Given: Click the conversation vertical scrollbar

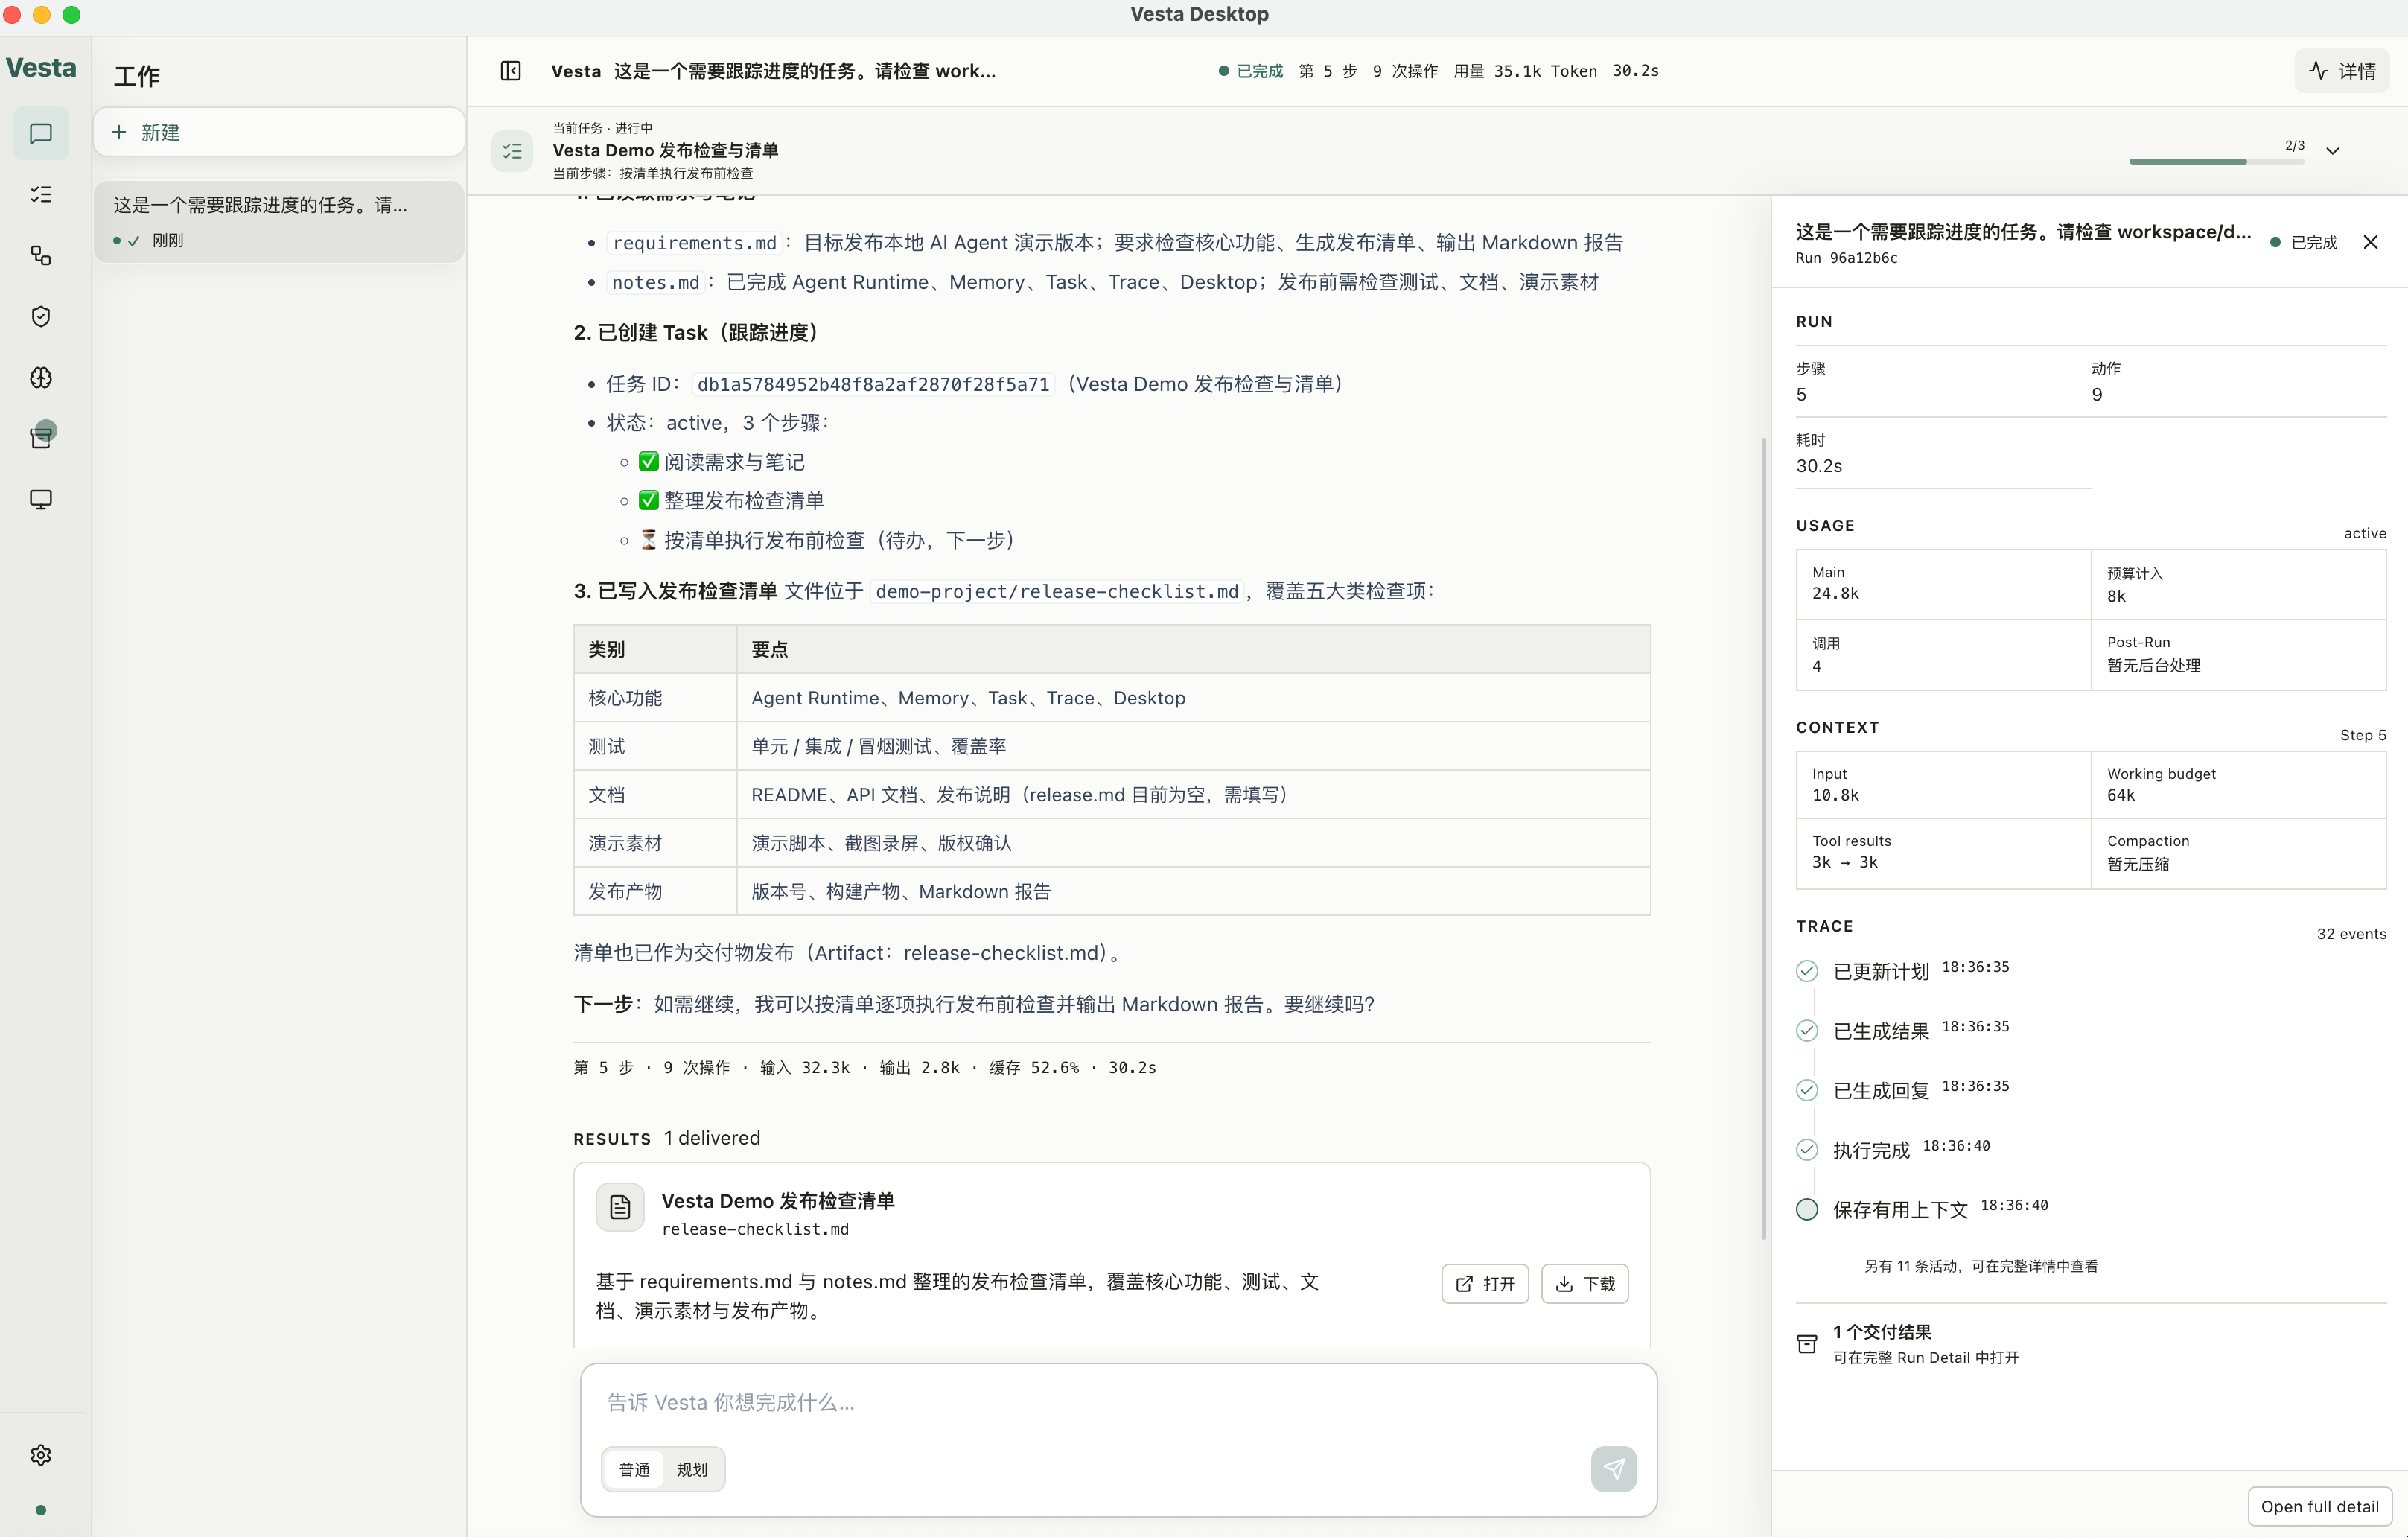Looking at the screenshot, I should [x=1764, y=838].
